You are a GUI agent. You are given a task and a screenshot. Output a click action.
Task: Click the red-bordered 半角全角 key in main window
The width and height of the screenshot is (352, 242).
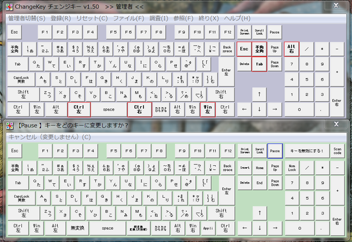pos(259,49)
